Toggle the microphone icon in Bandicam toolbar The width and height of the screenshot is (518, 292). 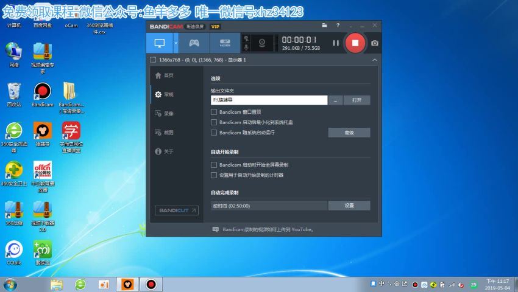pyautogui.click(x=246, y=47)
